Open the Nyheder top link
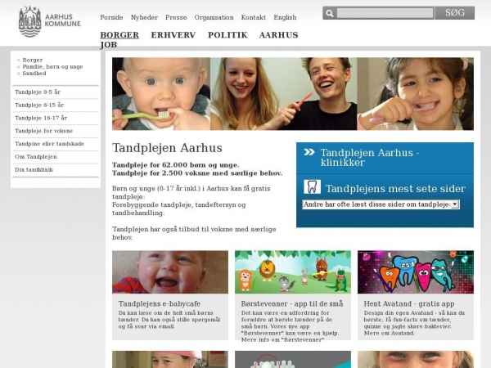 (x=144, y=17)
